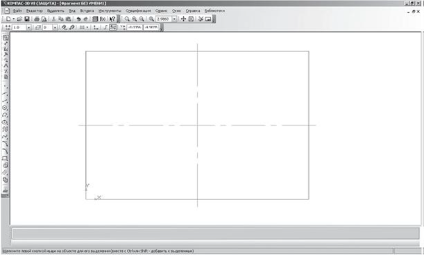Click the zoom-by-scale magnifier next to scale field

tap(151, 19)
